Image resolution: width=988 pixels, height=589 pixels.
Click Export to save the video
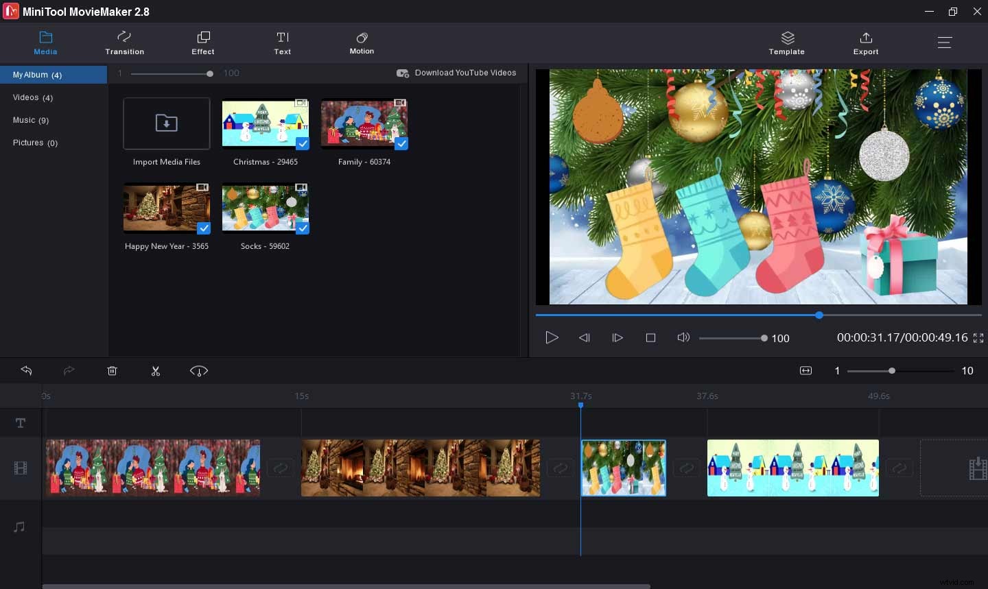pyautogui.click(x=865, y=43)
